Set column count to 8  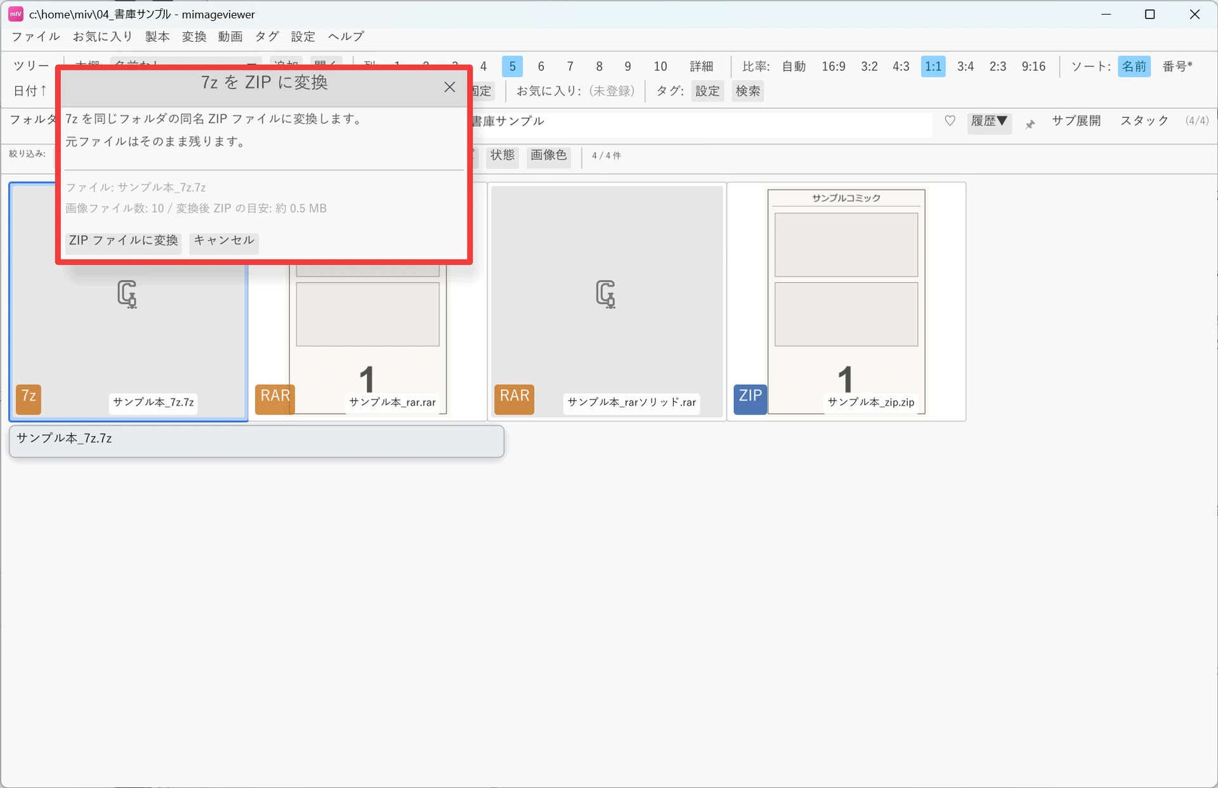pyautogui.click(x=599, y=66)
